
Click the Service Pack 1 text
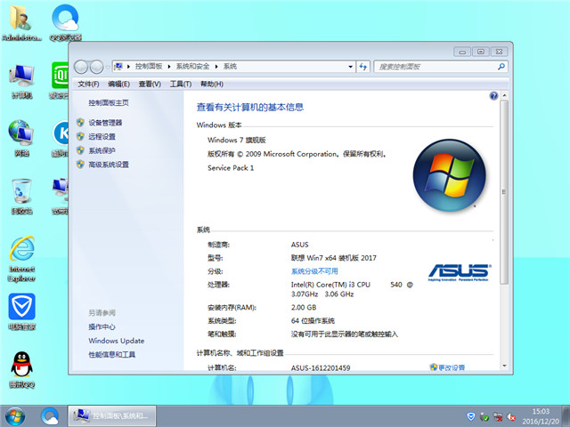click(231, 168)
